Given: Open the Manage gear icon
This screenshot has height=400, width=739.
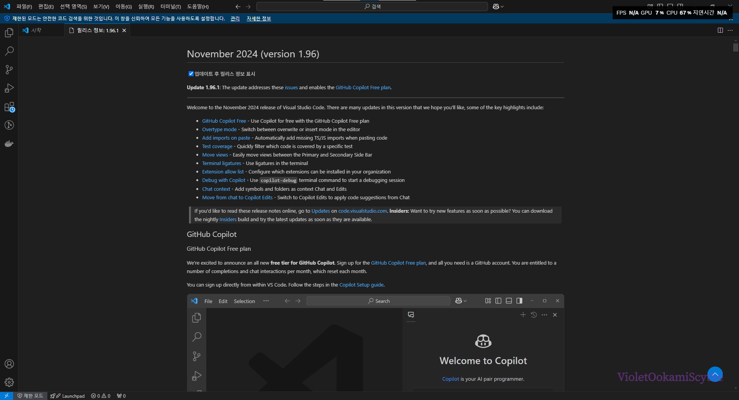Looking at the screenshot, I should 9,382.
